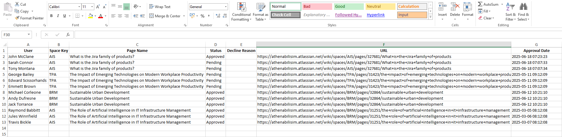This screenshot has height=137, width=562.
Task: Open the Format as Table menu
Action: [261, 12]
